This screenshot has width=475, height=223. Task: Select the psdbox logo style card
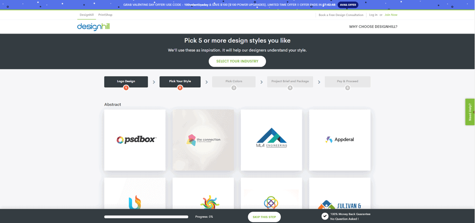click(x=135, y=140)
